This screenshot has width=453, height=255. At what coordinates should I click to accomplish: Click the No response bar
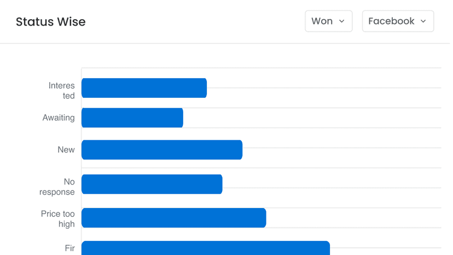tap(152, 184)
